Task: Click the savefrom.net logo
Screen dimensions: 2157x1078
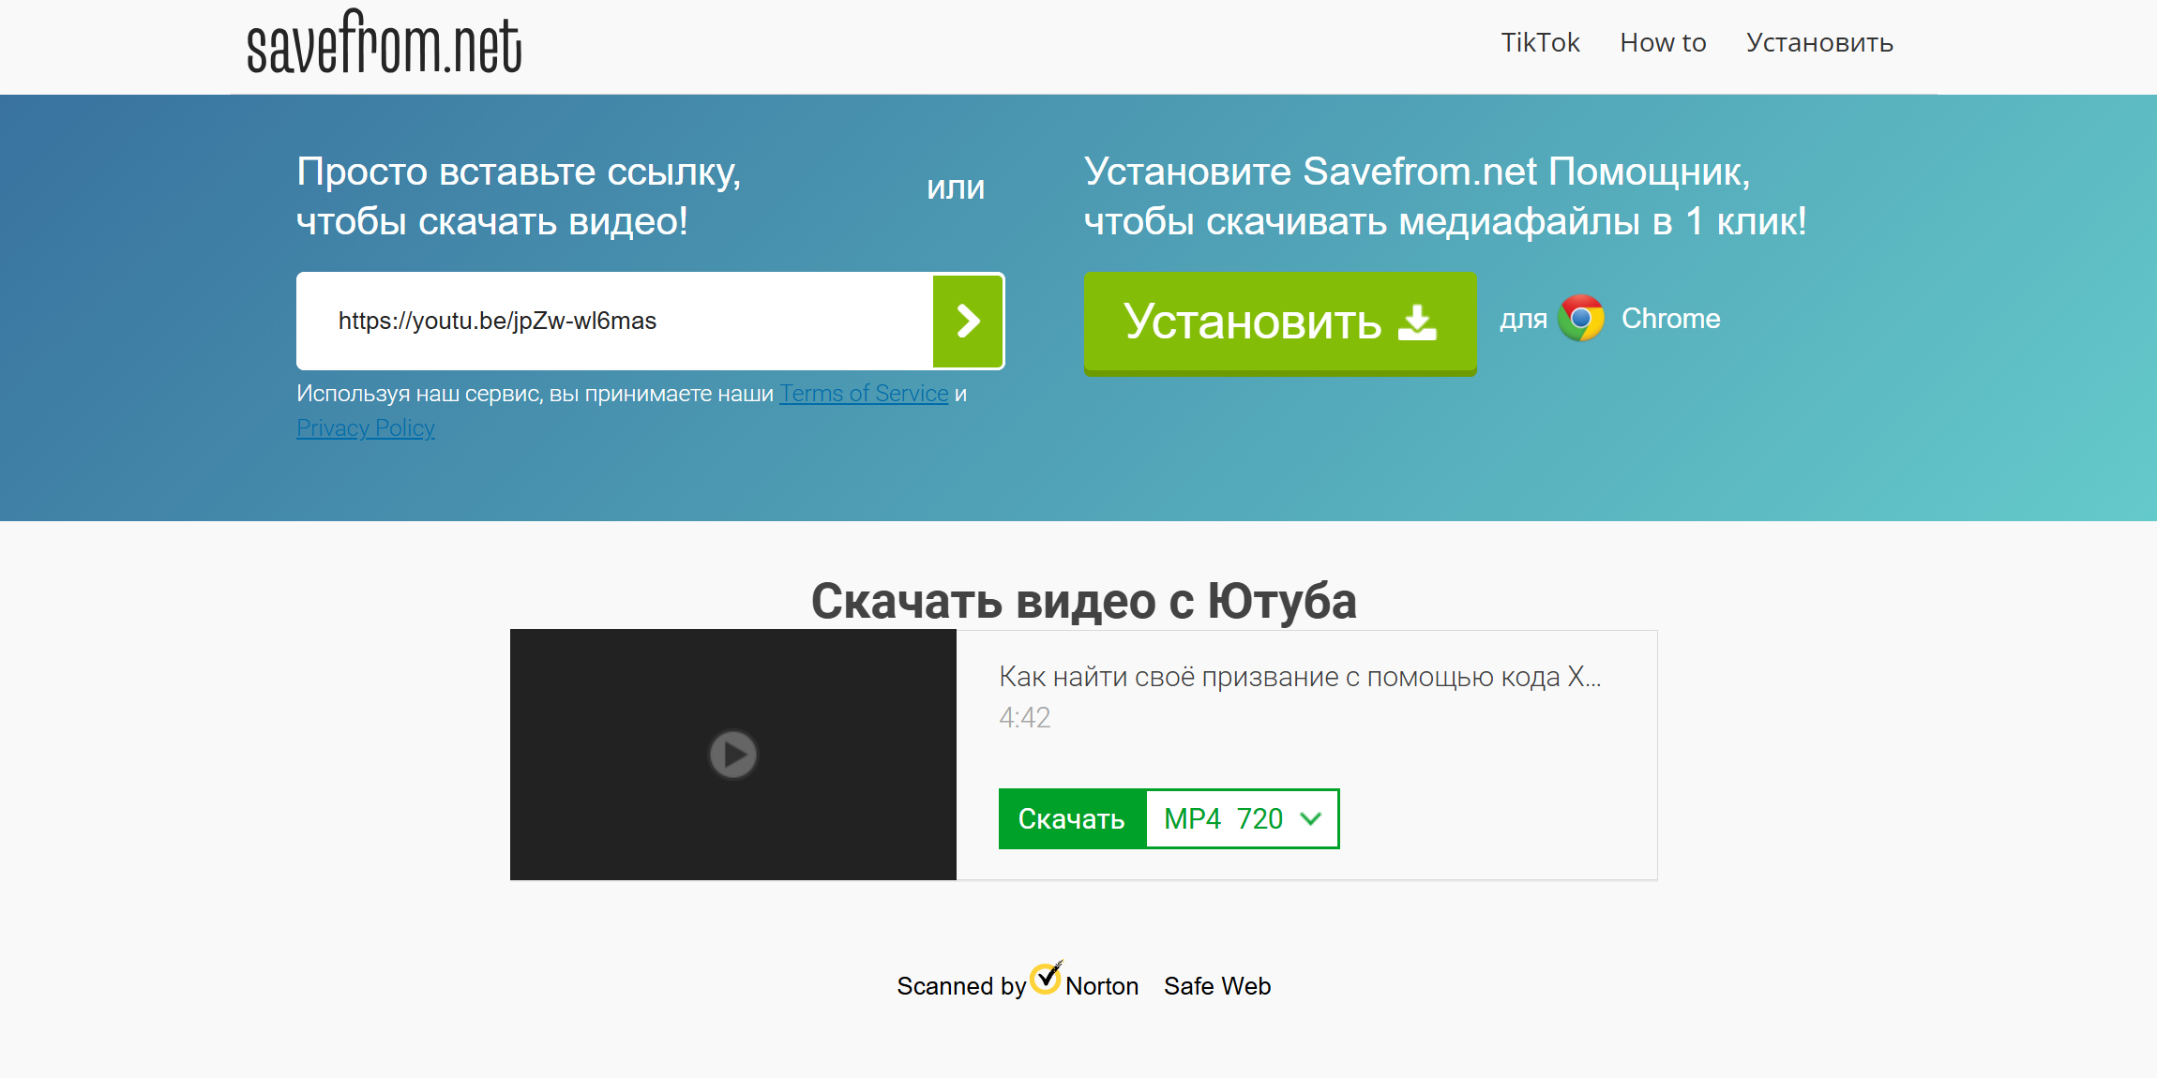Action: pyautogui.click(x=384, y=44)
